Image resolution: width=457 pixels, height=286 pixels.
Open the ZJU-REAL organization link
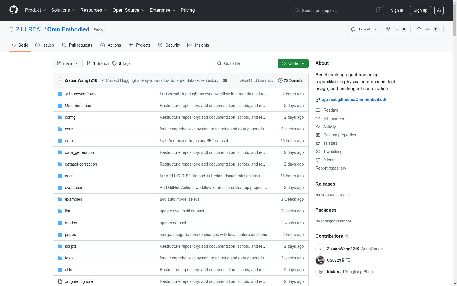[29, 29]
